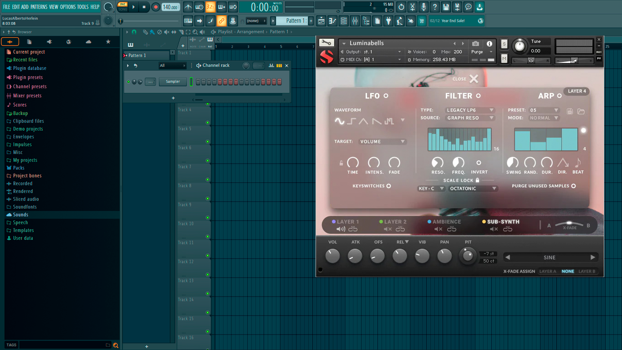Click the Undo history circular arrow icon
This screenshot has height=350, width=622.
coord(401,7)
